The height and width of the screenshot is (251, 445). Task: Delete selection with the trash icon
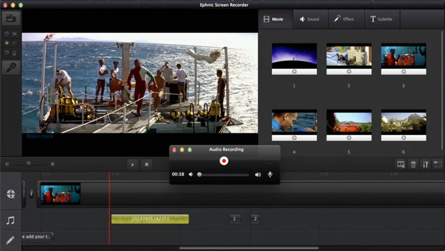click(413, 164)
